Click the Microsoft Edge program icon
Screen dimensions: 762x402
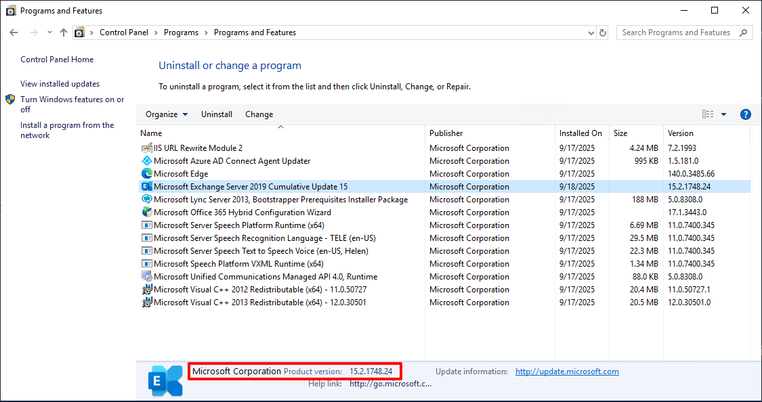click(x=146, y=174)
